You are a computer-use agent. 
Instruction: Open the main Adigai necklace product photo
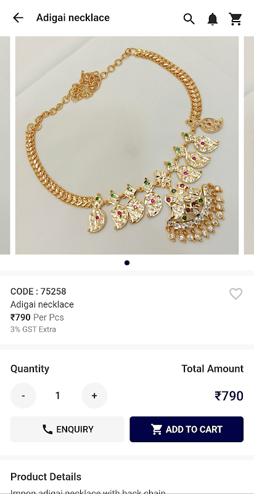click(127, 145)
